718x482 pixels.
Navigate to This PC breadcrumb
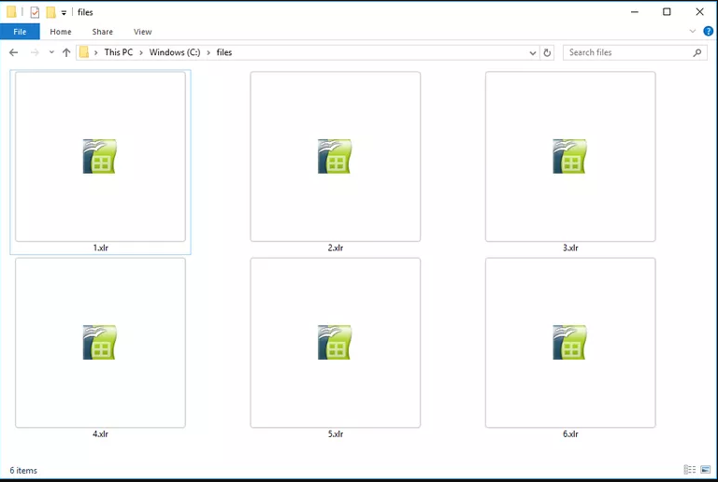tap(119, 52)
